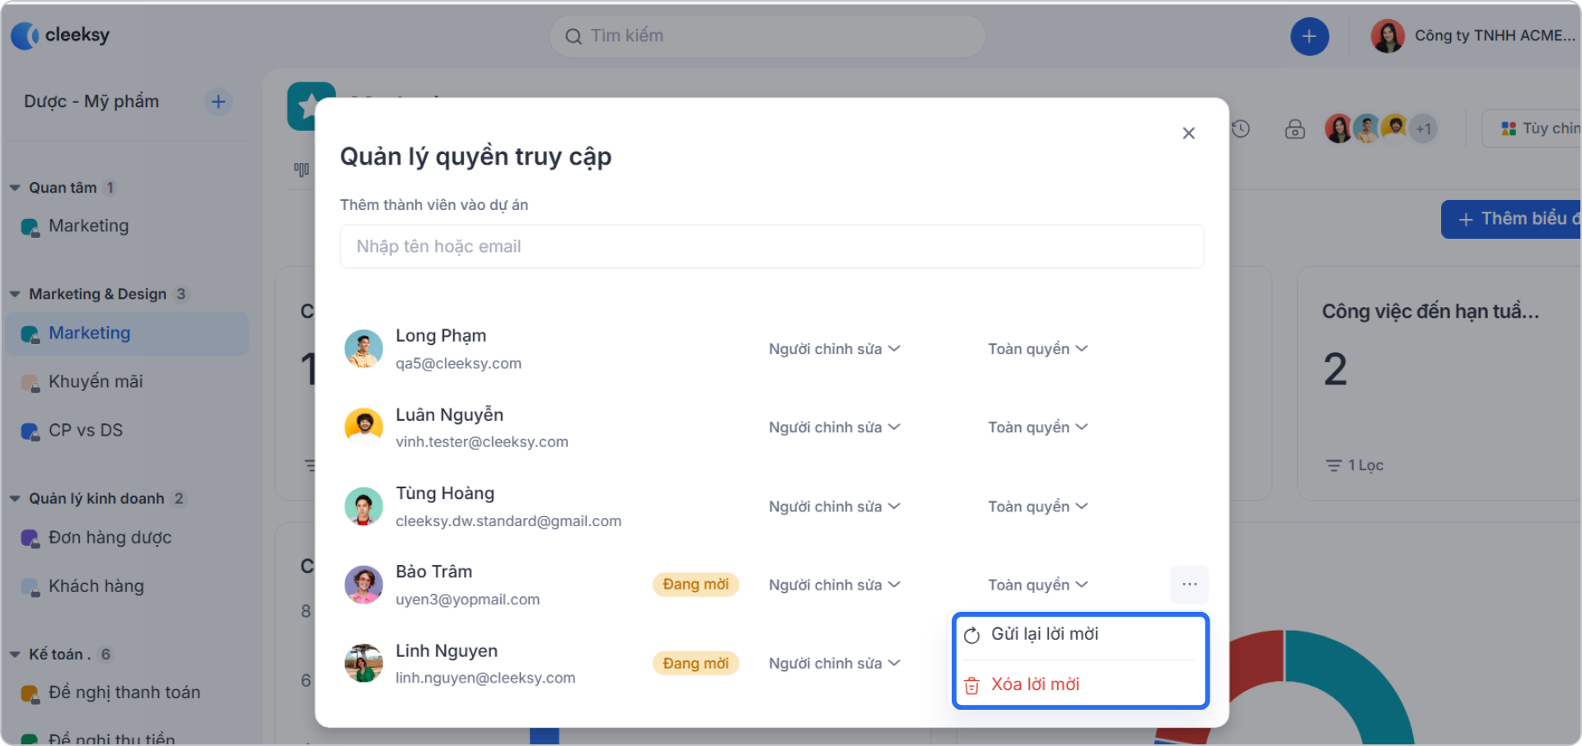
Task: Click the three-dot menu for Bảo Trâm
Action: point(1190,585)
